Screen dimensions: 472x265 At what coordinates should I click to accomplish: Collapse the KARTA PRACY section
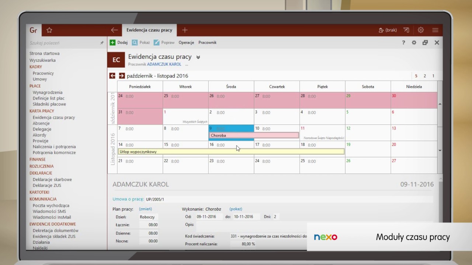coord(42,111)
